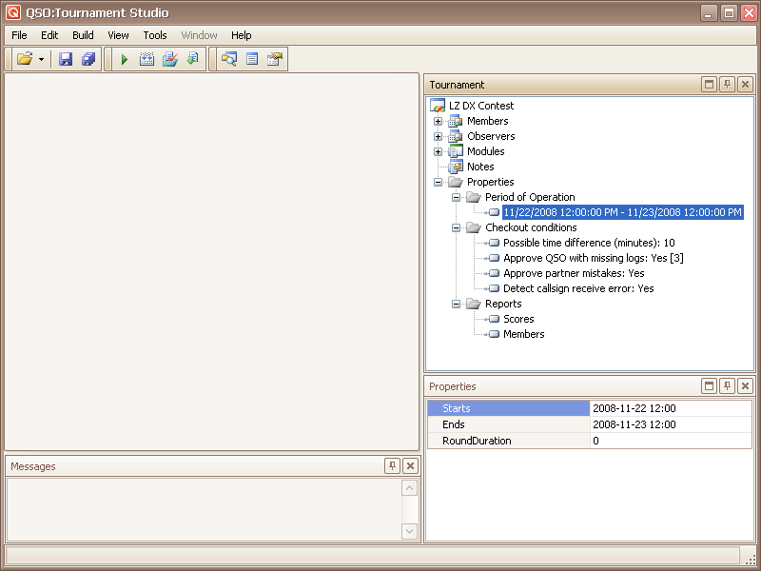Image resolution: width=761 pixels, height=571 pixels.
Task: Click the folder with red checkmark icon
Action: [x=169, y=60]
